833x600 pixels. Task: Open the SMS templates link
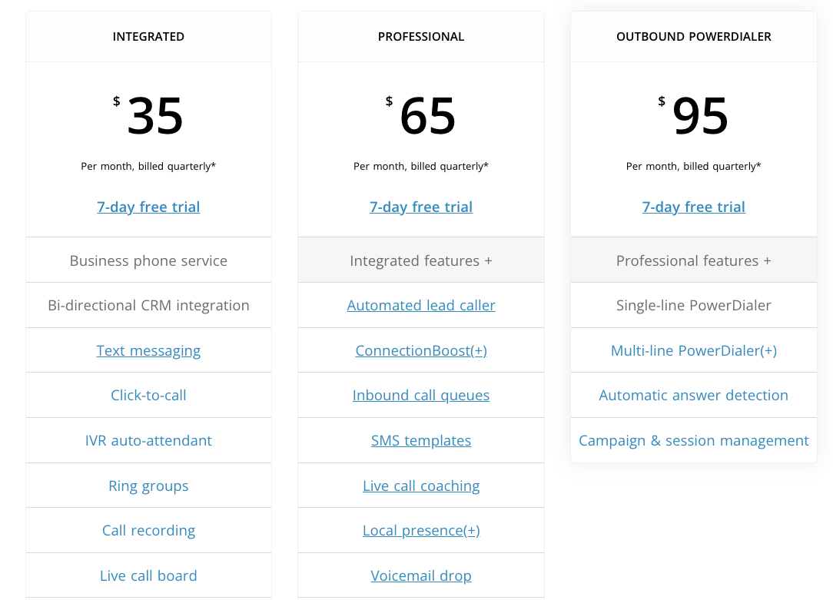point(421,440)
